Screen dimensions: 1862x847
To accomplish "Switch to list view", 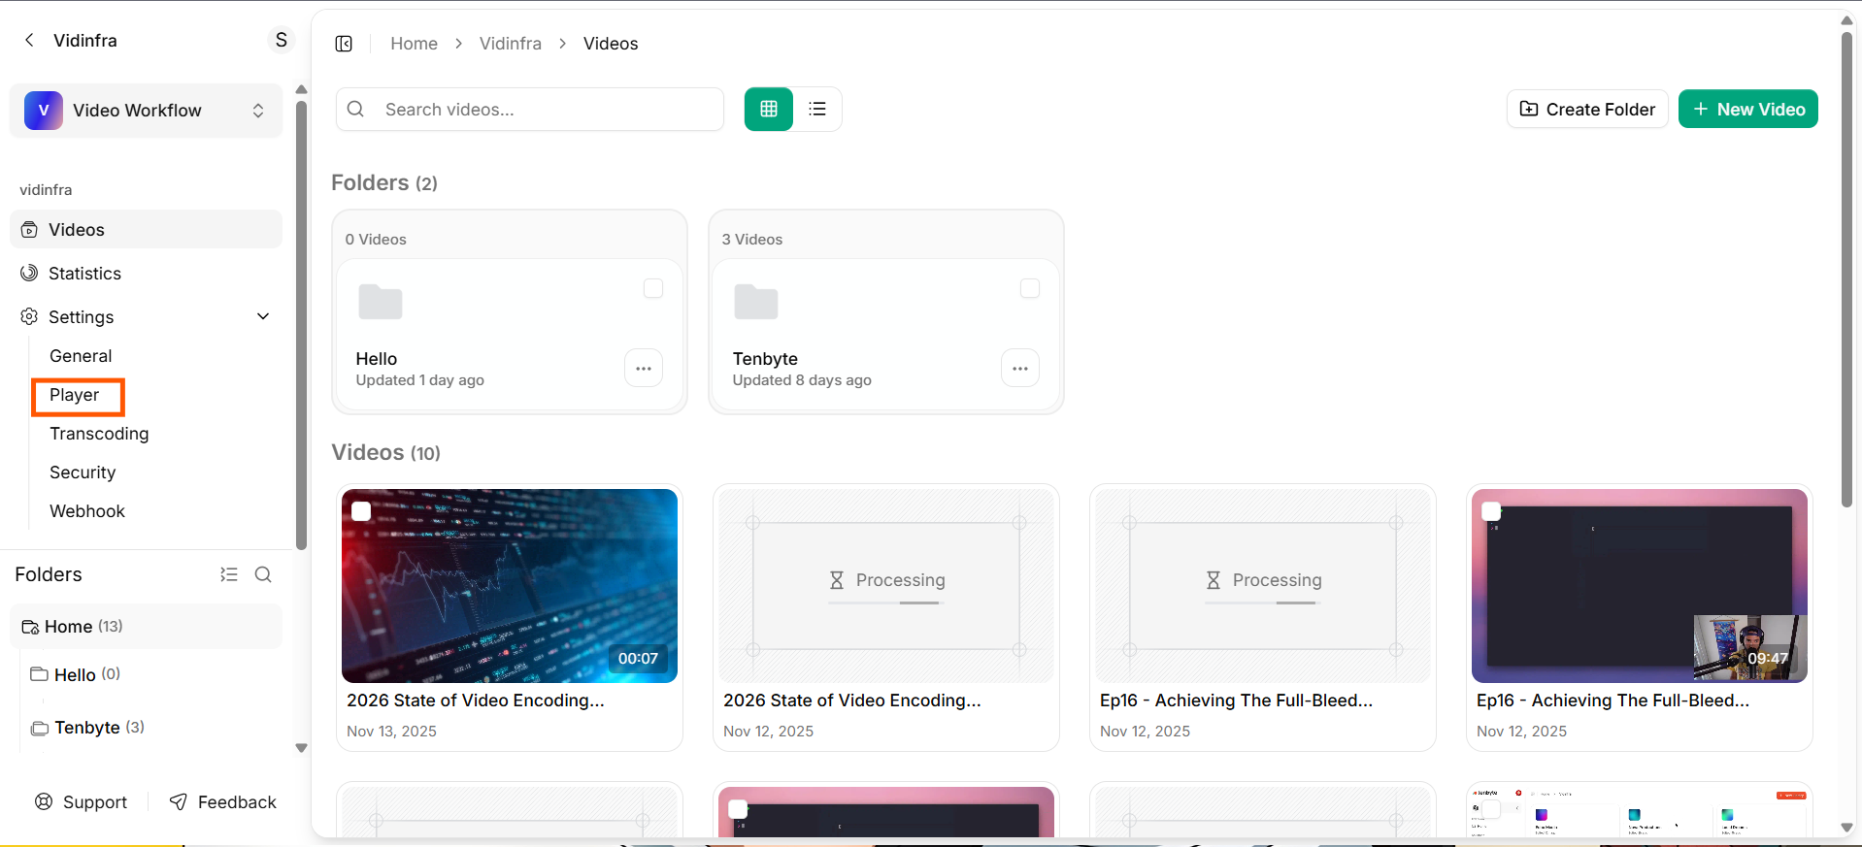I will tap(817, 109).
